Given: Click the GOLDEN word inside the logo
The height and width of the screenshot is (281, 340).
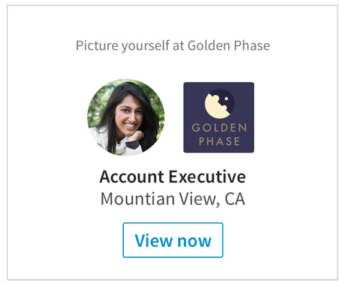Looking at the screenshot, I should pos(219,128).
